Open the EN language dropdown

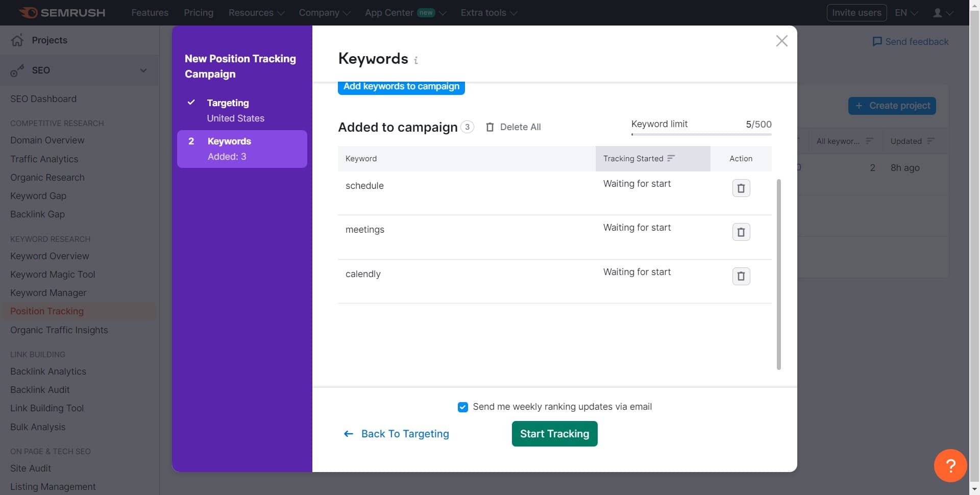pyautogui.click(x=905, y=12)
